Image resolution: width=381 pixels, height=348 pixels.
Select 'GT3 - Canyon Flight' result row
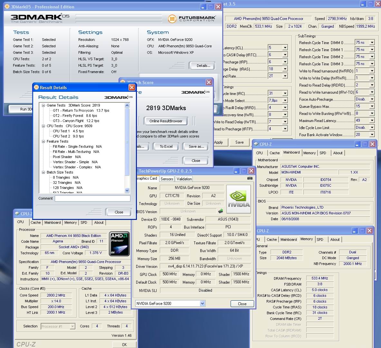pos(76,121)
